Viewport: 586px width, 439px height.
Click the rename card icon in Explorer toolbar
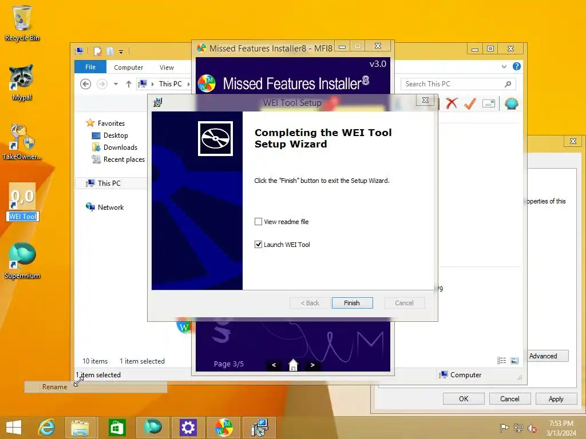pyautogui.click(x=489, y=104)
